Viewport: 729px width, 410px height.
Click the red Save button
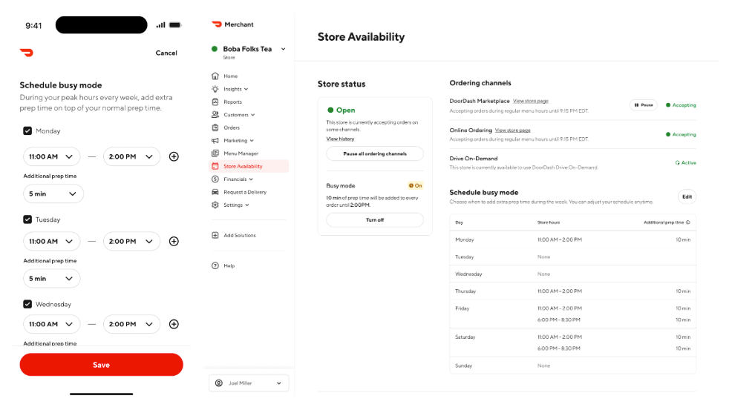(102, 365)
